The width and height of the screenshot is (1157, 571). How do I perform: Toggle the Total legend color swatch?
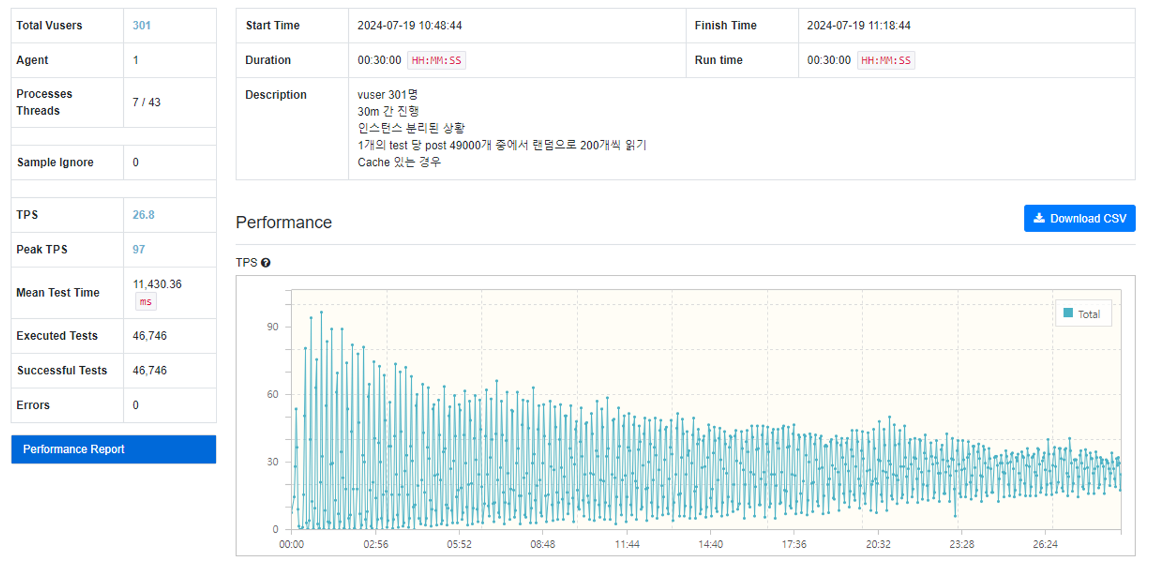[x=1068, y=313]
